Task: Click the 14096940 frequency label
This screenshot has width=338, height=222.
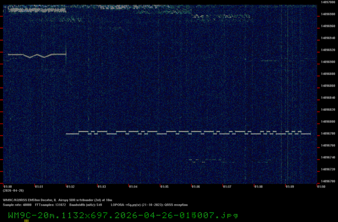Action: (328, 38)
